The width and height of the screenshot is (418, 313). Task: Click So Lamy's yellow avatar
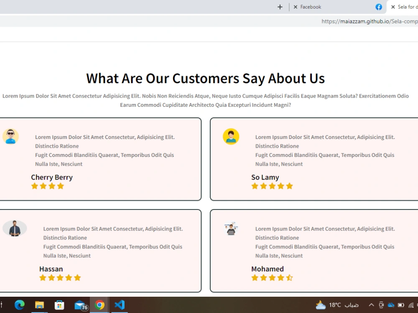click(x=231, y=136)
